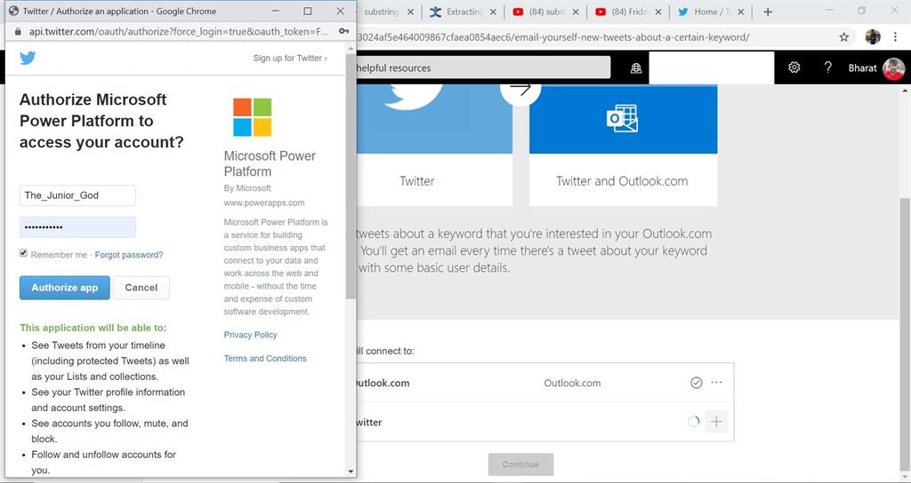
Task: Click the Twitter and Outlook.com tile label
Action: [622, 181]
